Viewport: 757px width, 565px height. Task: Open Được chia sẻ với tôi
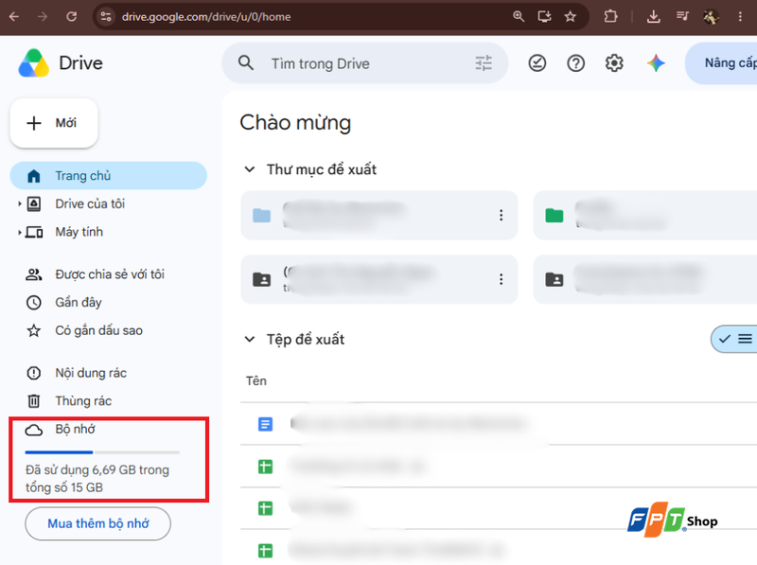point(110,274)
